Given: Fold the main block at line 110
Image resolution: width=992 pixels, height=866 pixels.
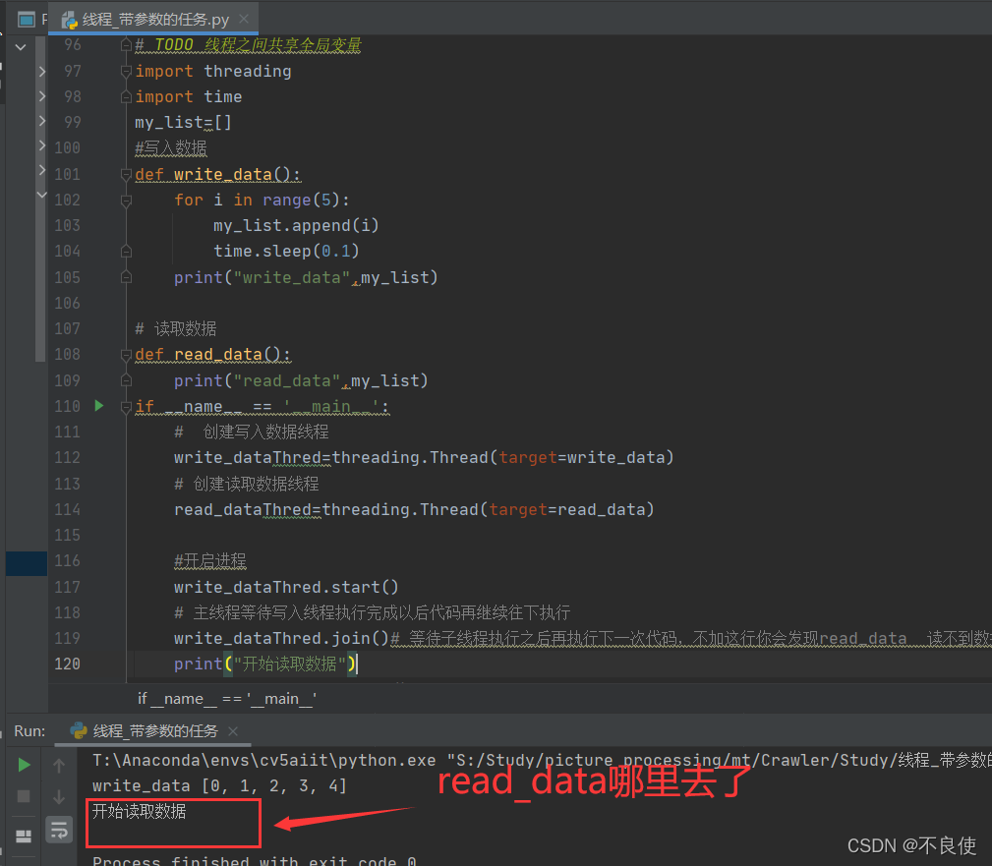Looking at the screenshot, I should tap(126, 407).
